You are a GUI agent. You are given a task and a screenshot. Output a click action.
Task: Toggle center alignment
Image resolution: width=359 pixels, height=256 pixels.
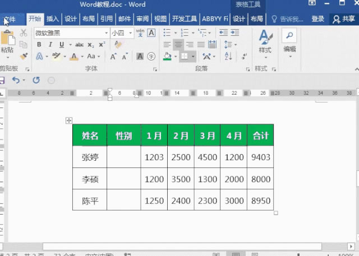pyautogui.click(x=178, y=44)
